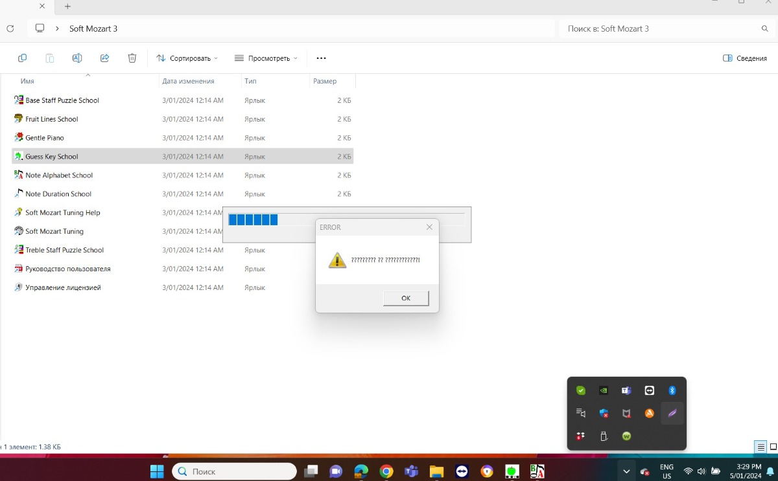Click the TeamViewer icon in tray overflow
This screenshot has width=778, height=481.
649,390
